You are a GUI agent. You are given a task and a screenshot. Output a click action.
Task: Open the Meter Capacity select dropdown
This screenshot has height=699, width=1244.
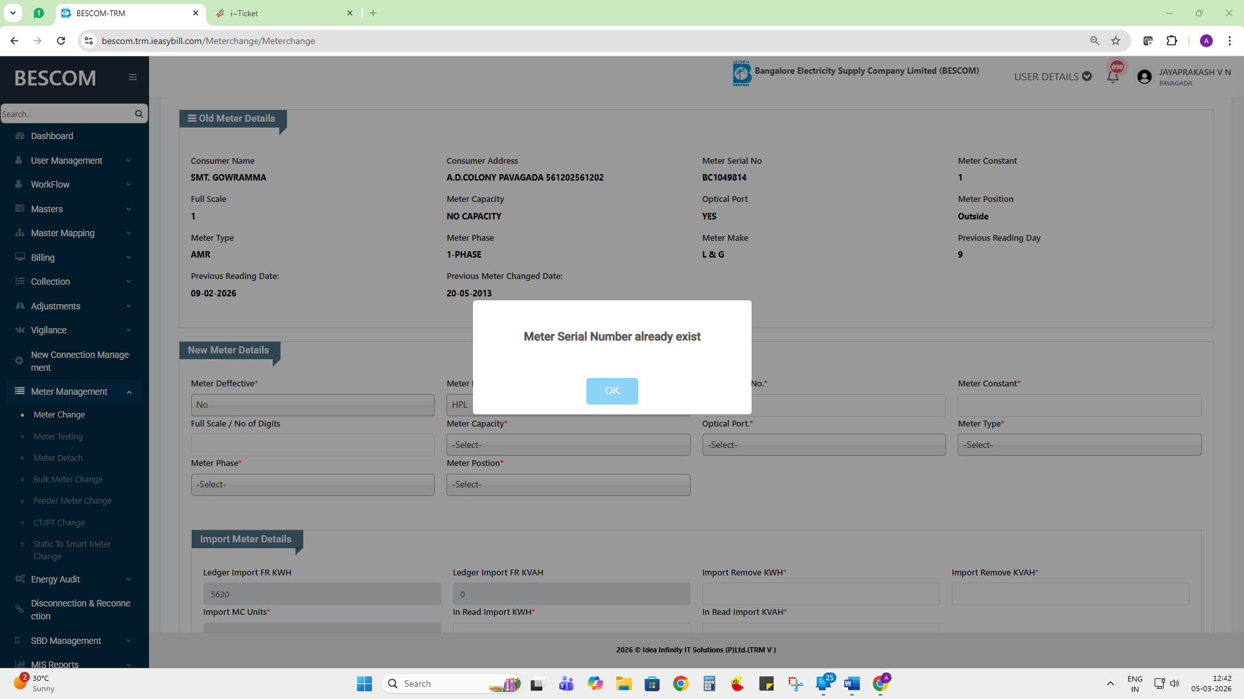[568, 445]
